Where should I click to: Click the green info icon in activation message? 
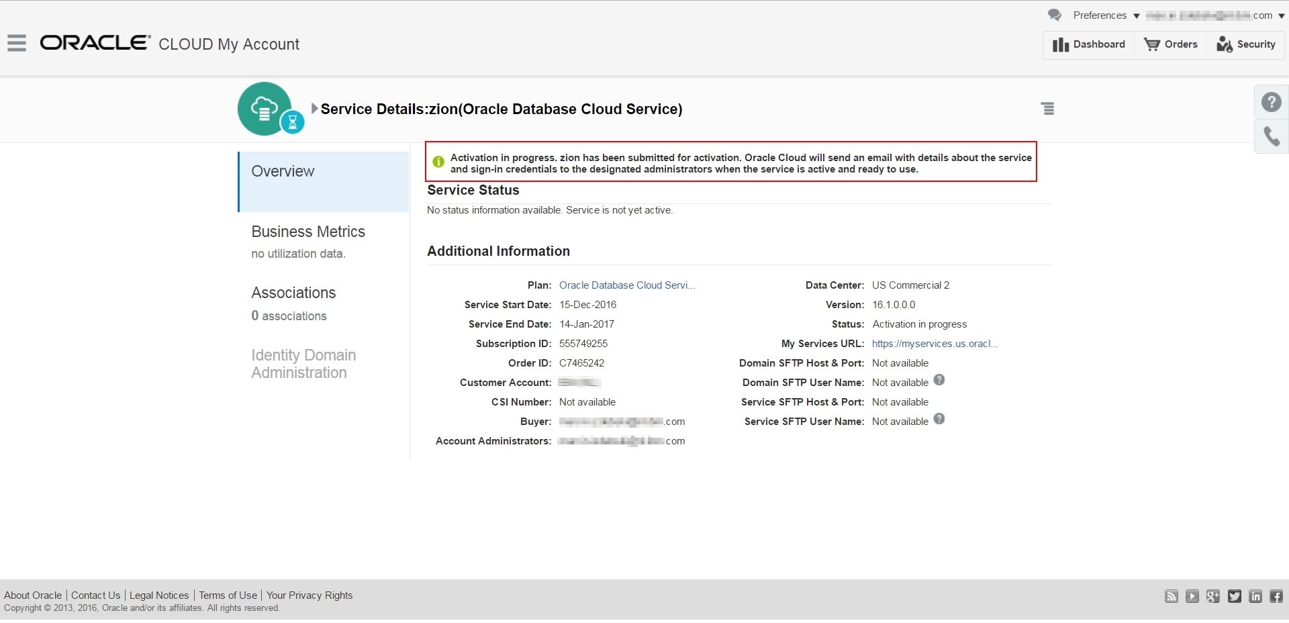click(x=438, y=162)
